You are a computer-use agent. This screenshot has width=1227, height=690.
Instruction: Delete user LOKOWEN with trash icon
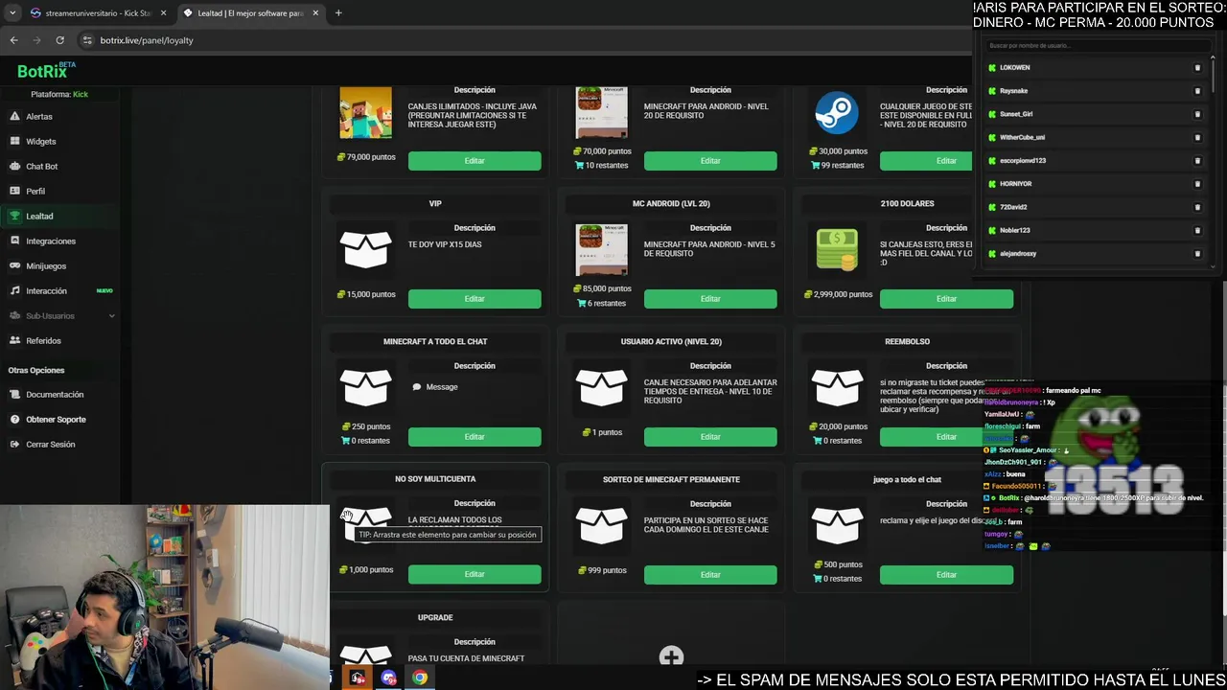(1197, 67)
